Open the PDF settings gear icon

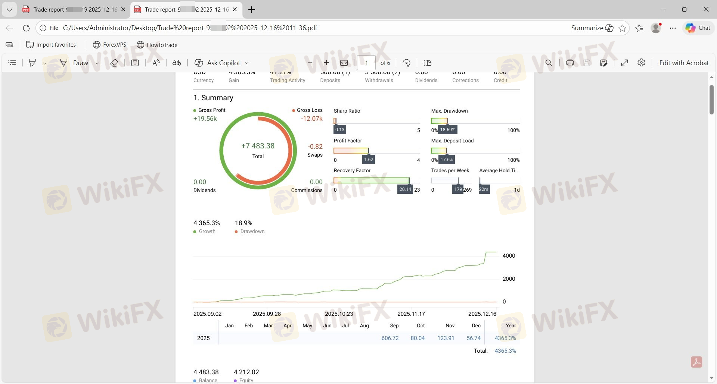point(642,63)
